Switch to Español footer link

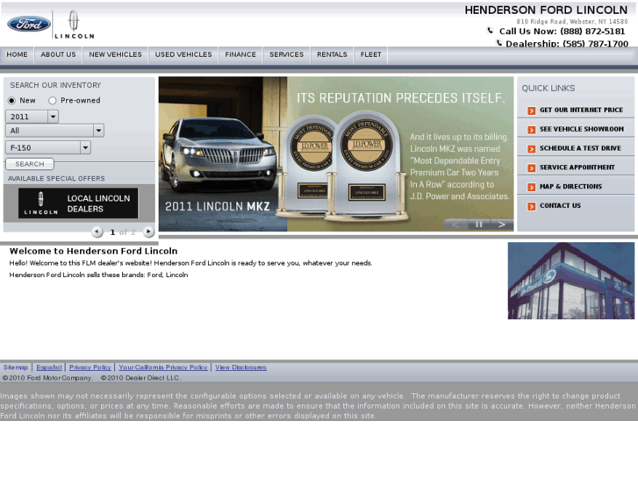point(49,367)
